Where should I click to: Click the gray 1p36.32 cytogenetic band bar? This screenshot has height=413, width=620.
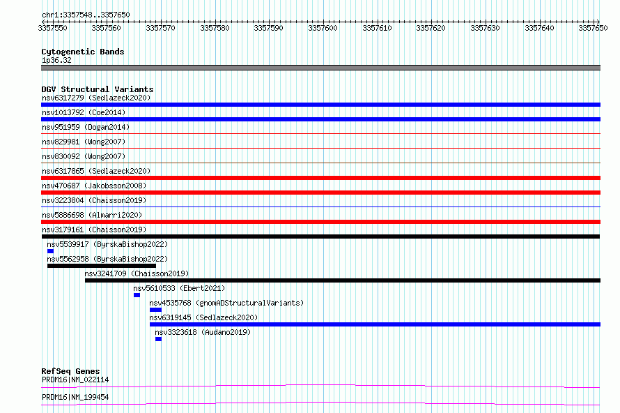click(x=320, y=68)
